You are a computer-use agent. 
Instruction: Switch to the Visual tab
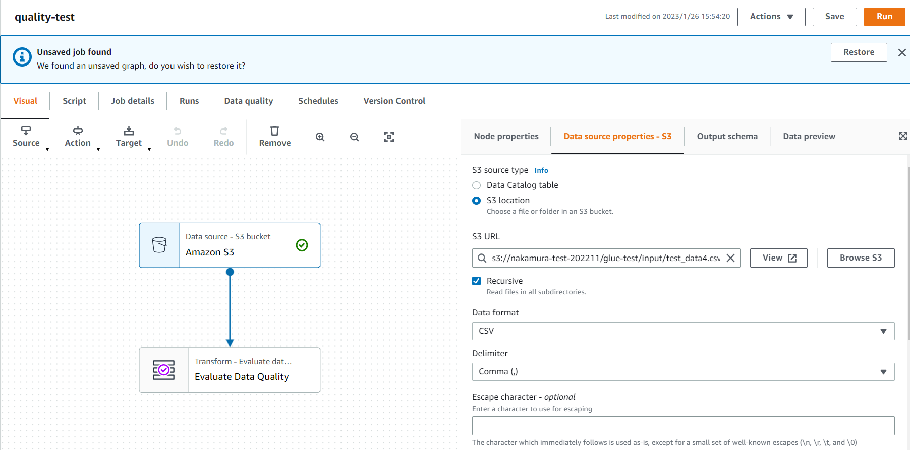point(25,101)
